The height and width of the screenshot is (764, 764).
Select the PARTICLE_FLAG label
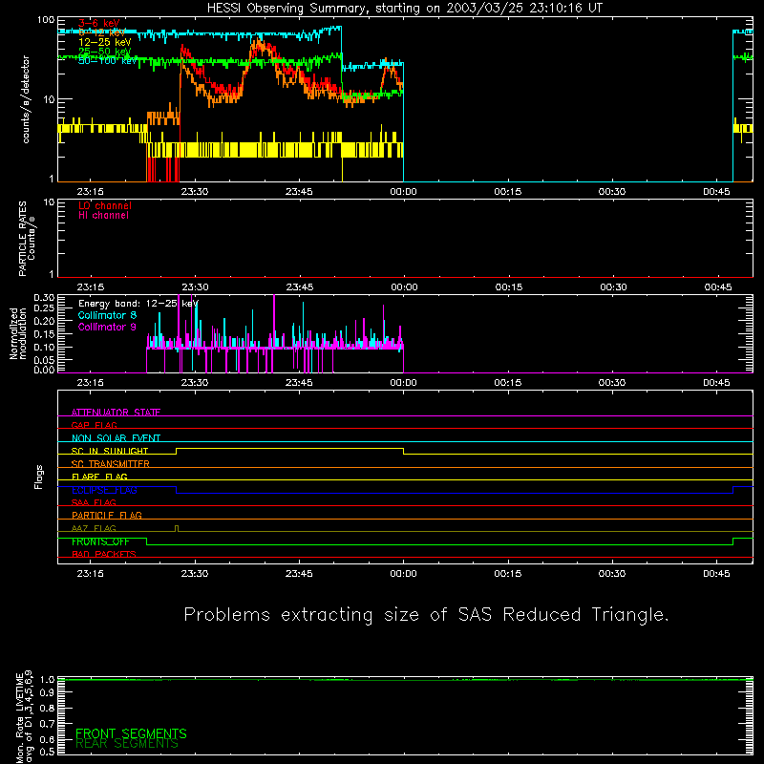tap(107, 516)
